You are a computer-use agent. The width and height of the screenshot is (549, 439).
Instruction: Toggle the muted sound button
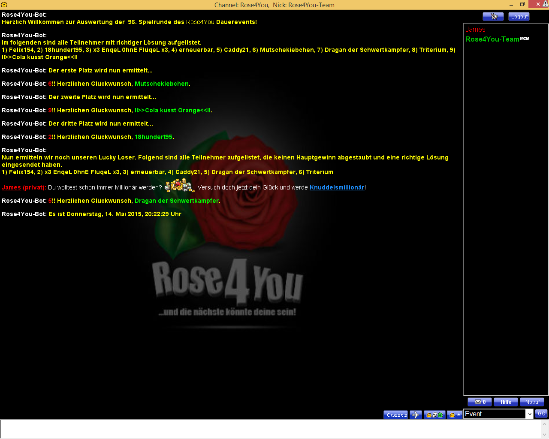coord(493,17)
